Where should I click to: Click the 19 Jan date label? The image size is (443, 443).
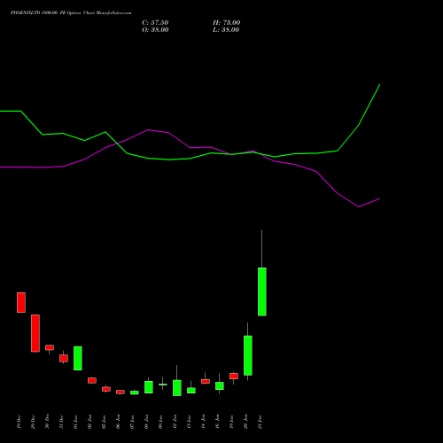point(231,422)
